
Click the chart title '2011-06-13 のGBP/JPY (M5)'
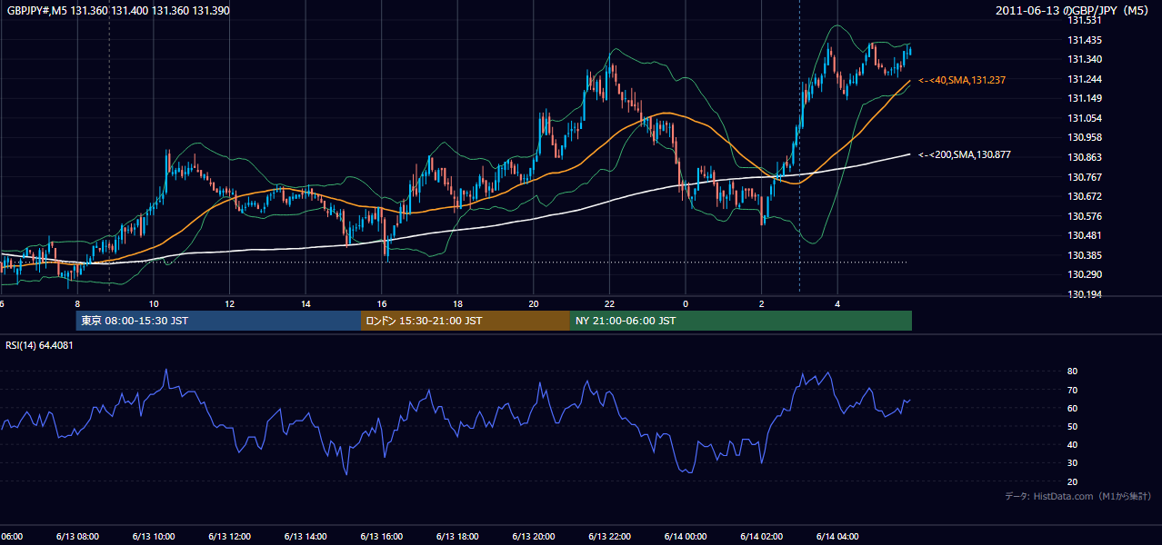coord(1072,10)
